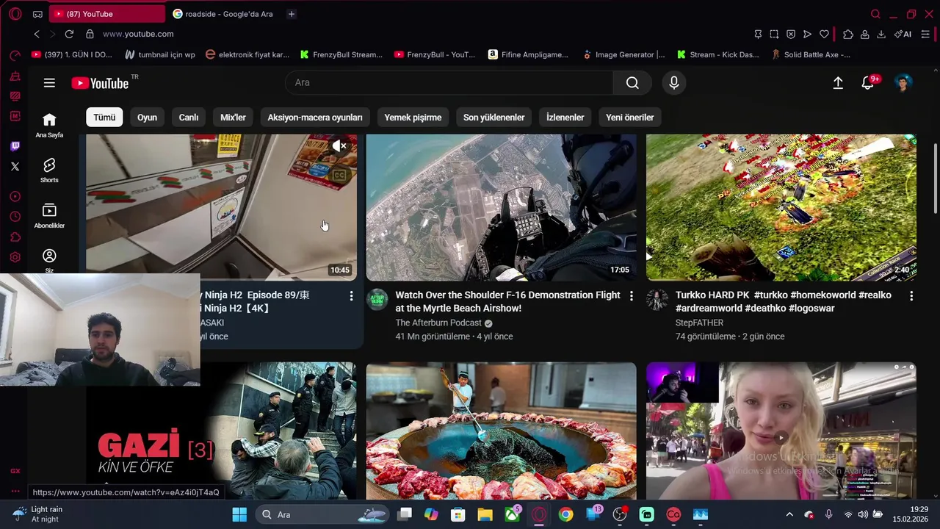Viewport: 940px width, 529px height.
Task: Show hidden system tray icons chevron
Action: [x=789, y=514]
